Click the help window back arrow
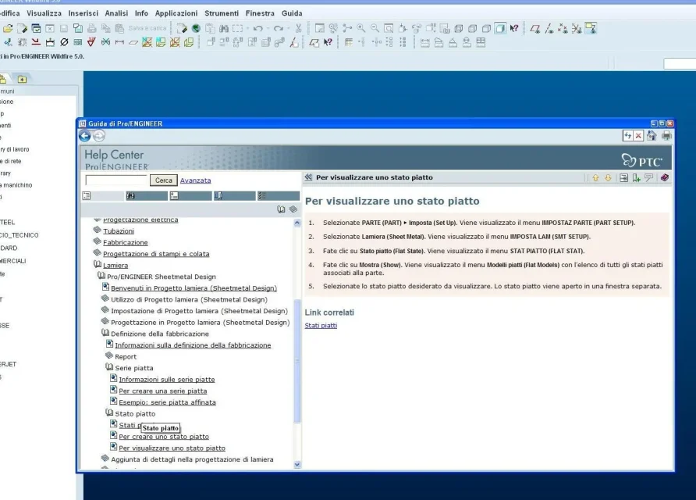The width and height of the screenshot is (696, 500). (x=85, y=136)
